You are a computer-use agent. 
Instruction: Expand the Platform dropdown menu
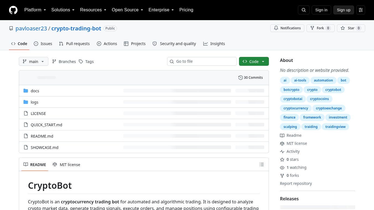click(35, 10)
